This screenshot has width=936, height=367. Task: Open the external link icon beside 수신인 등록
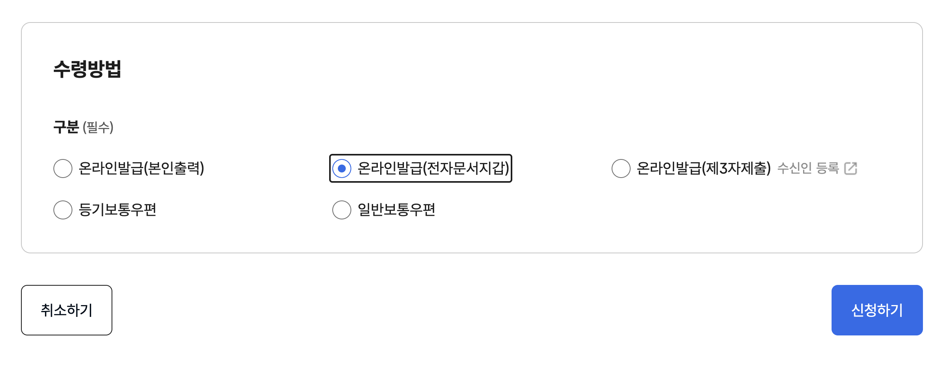coord(850,169)
